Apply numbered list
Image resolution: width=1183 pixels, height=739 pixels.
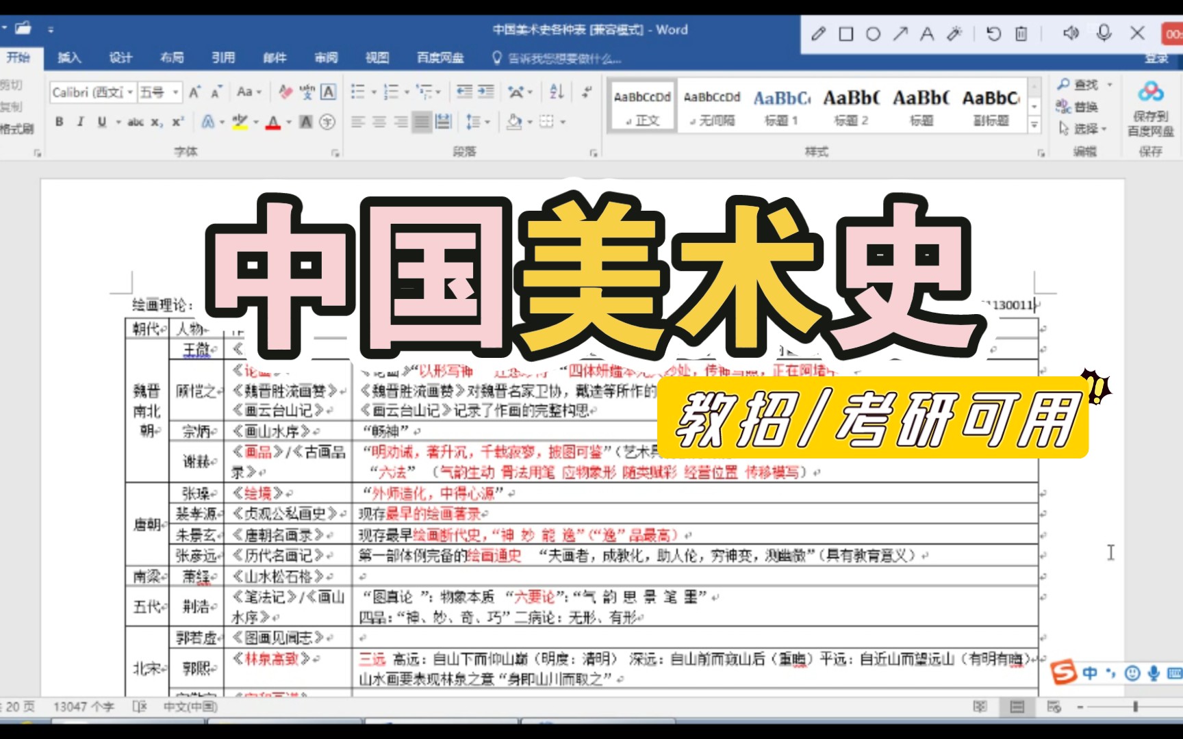coord(392,92)
